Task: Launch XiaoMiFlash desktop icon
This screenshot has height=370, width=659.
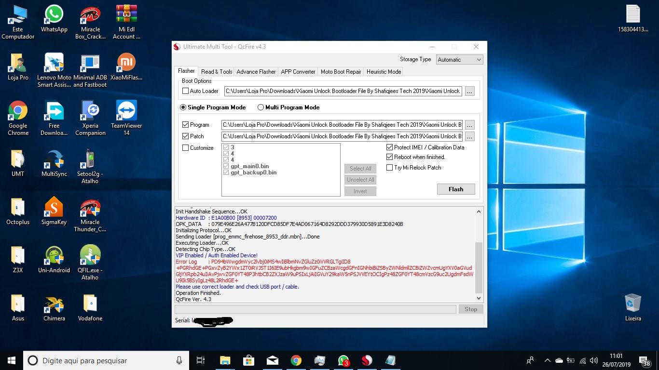Action: click(126, 66)
